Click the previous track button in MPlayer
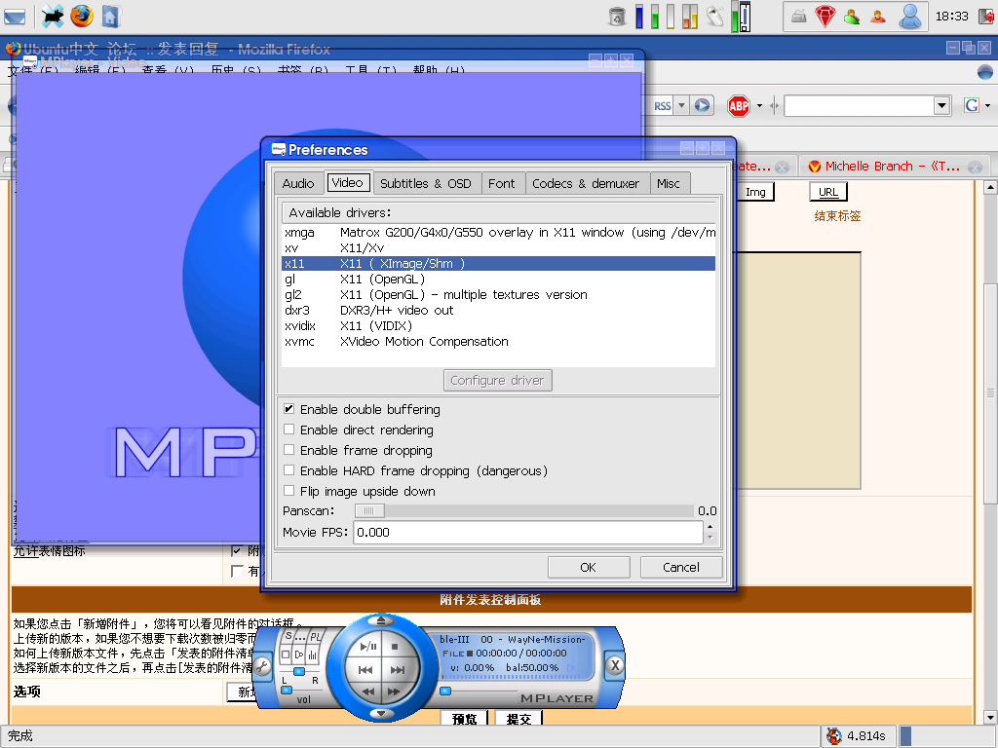998x748 pixels. pyautogui.click(x=365, y=670)
